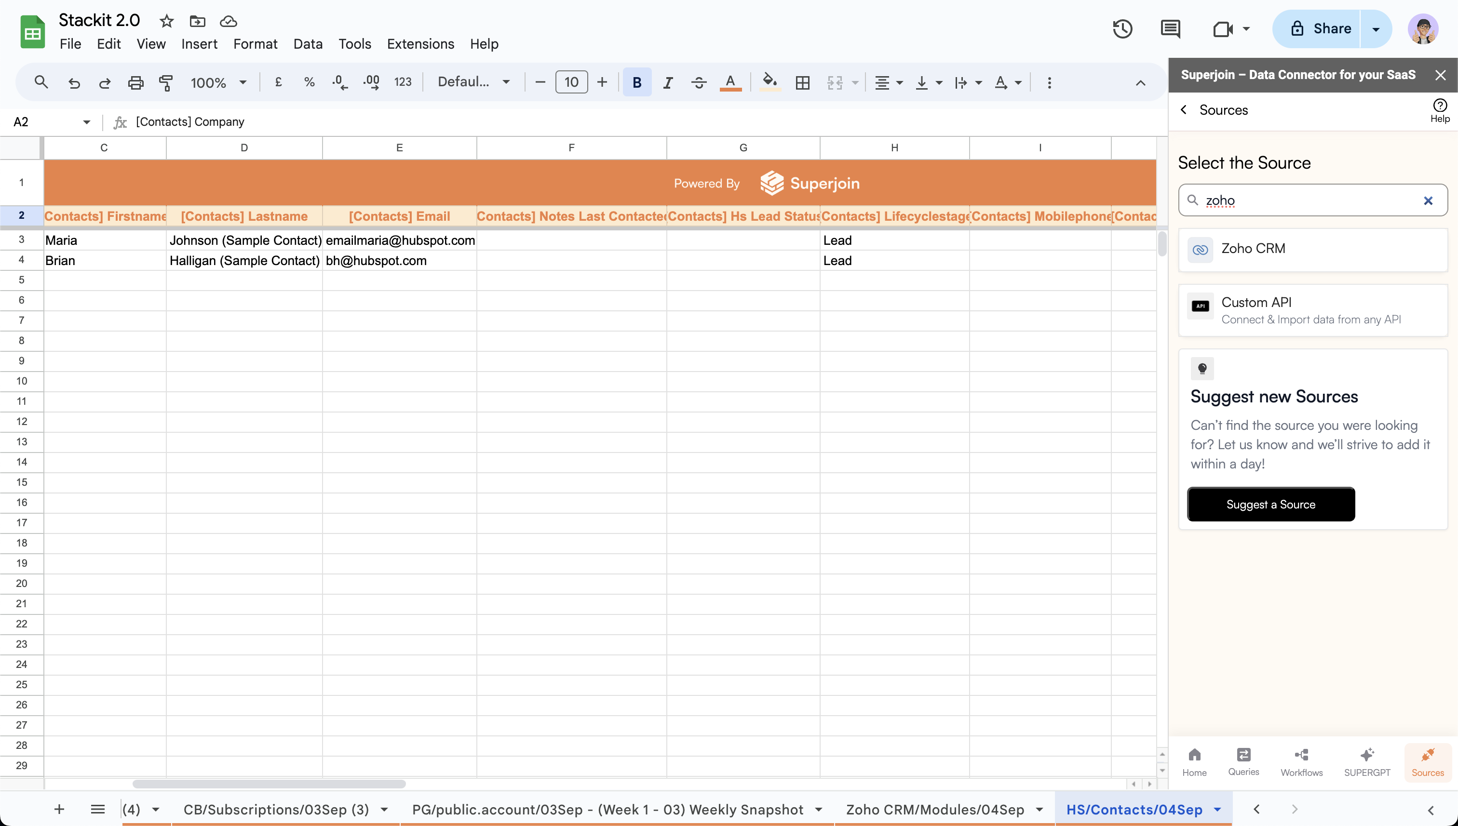Toggle bold formatting button
This screenshot has width=1458, height=826.
(637, 83)
